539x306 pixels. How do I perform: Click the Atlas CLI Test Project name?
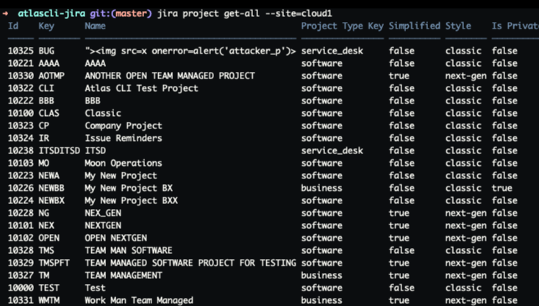click(141, 89)
